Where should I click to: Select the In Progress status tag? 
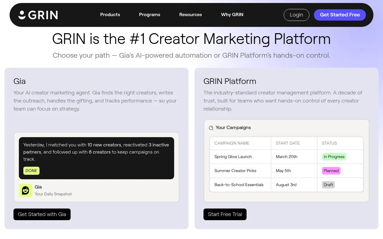point(334,157)
